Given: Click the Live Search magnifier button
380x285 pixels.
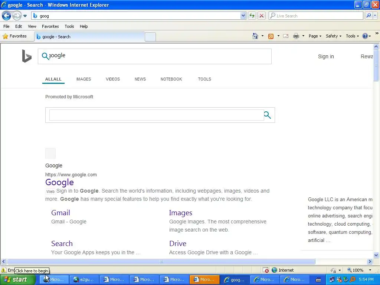Looking at the screenshot, I should [368, 16].
